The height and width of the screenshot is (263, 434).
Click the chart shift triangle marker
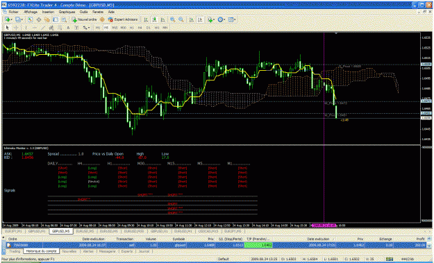coord(336,33)
